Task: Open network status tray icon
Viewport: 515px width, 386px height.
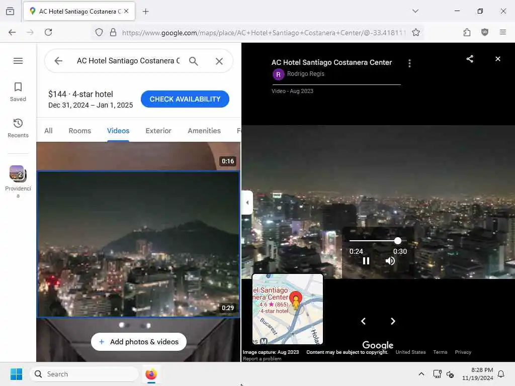Action: 437,374
